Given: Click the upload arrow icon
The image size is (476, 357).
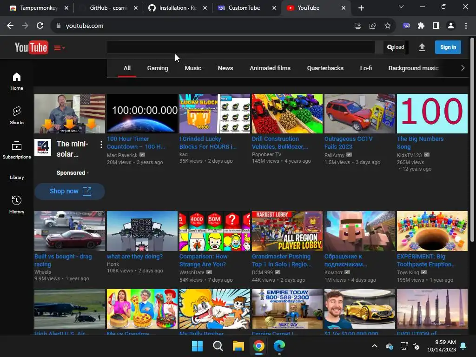Looking at the screenshot, I should (422, 47).
